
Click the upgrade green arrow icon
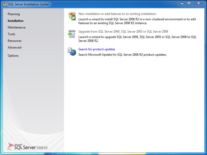72,34
